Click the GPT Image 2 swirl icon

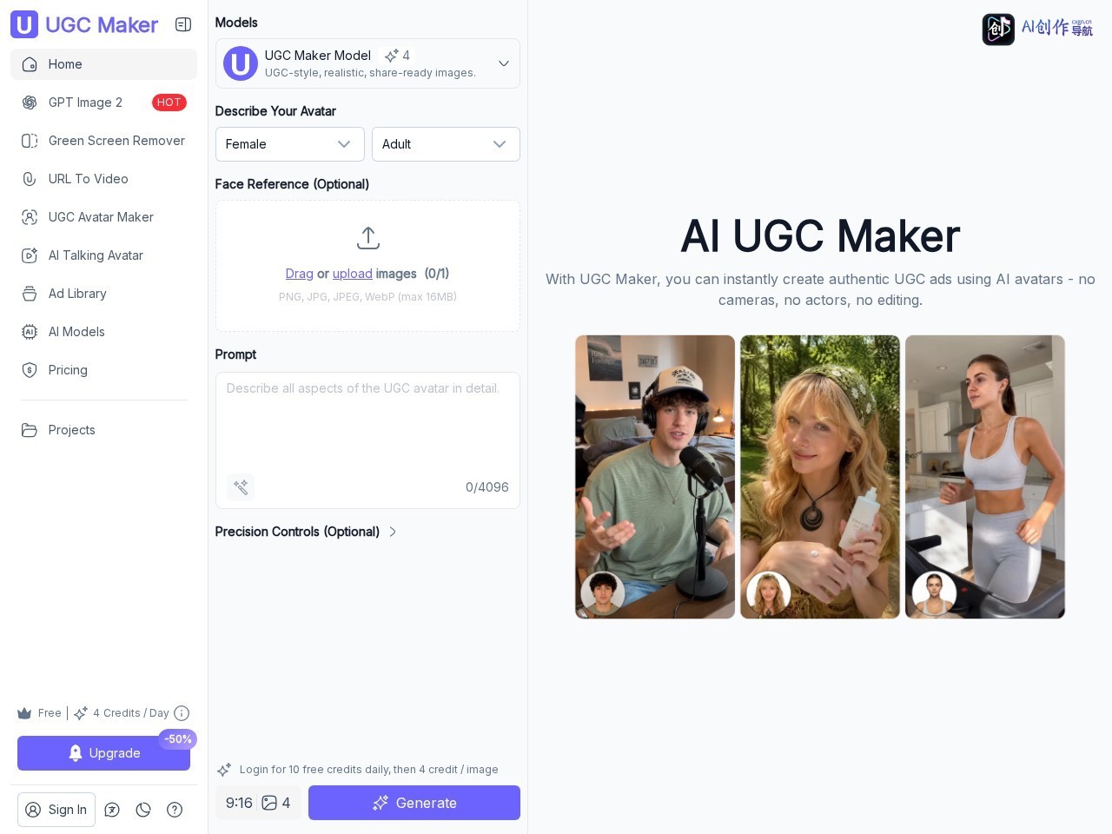coord(30,103)
